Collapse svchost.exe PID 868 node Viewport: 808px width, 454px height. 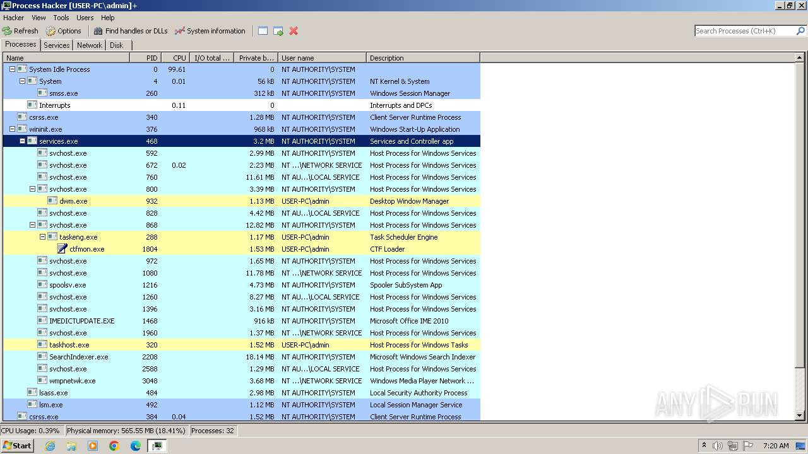[x=32, y=225]
